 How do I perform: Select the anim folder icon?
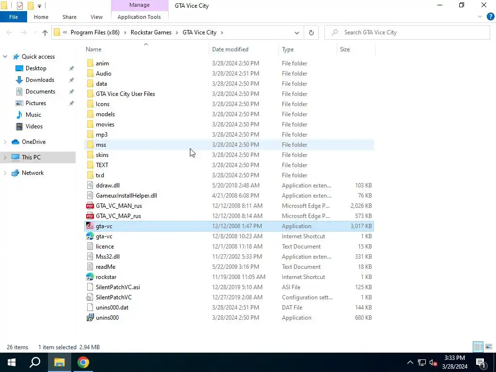coord(90,63)
